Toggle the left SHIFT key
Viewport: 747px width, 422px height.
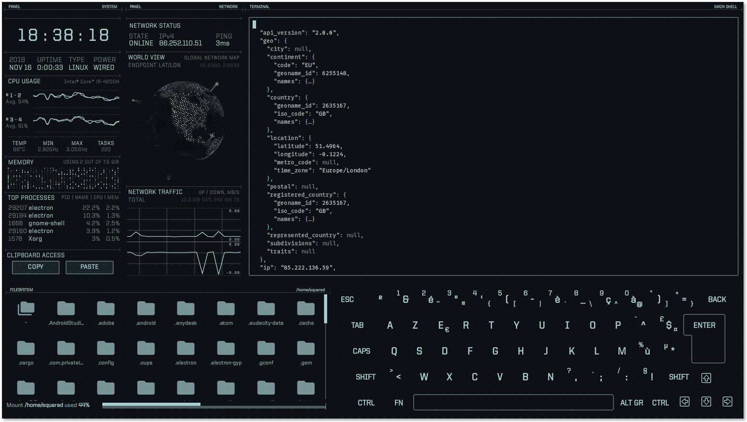[x=365, y=377]
